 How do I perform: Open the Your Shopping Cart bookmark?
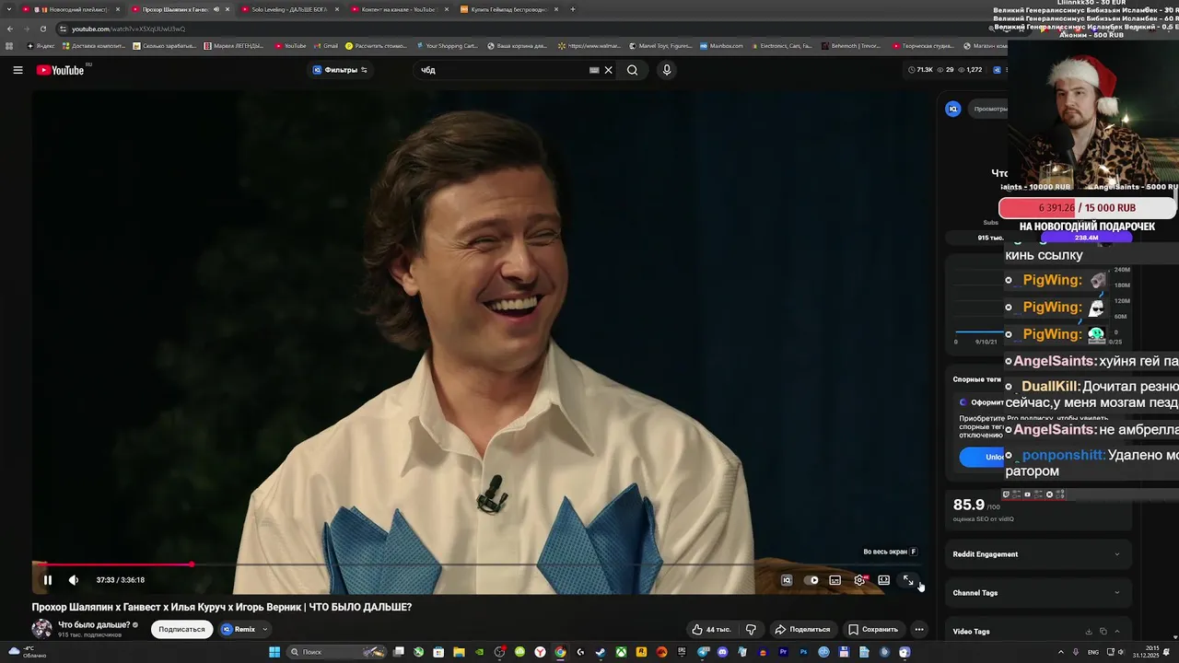[x=447, y=45]
